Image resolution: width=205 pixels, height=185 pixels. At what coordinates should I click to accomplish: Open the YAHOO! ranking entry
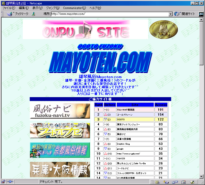point(121,159)
